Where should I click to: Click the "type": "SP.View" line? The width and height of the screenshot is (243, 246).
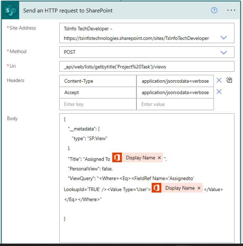(90, 139)
